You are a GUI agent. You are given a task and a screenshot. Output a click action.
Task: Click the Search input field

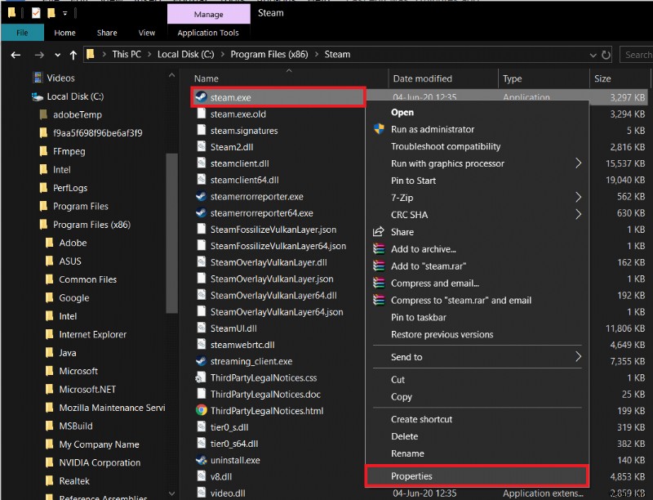tap(637, 55)
